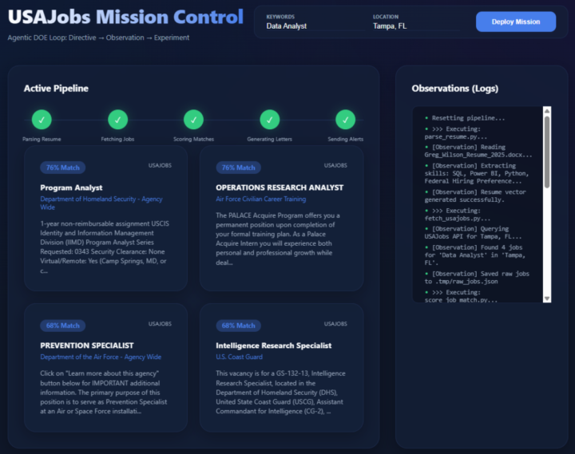The height and width of the screenshot is (454, 575).
Task: Select the Sending Alerts checkmark step
Action: click(x=346, y=120)
